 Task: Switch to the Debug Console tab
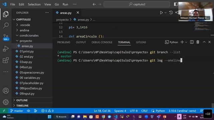tap(102, 42)
